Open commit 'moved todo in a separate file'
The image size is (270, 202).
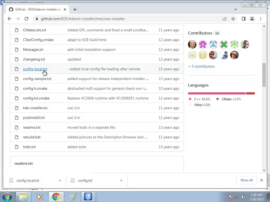(x=91, y=128)
